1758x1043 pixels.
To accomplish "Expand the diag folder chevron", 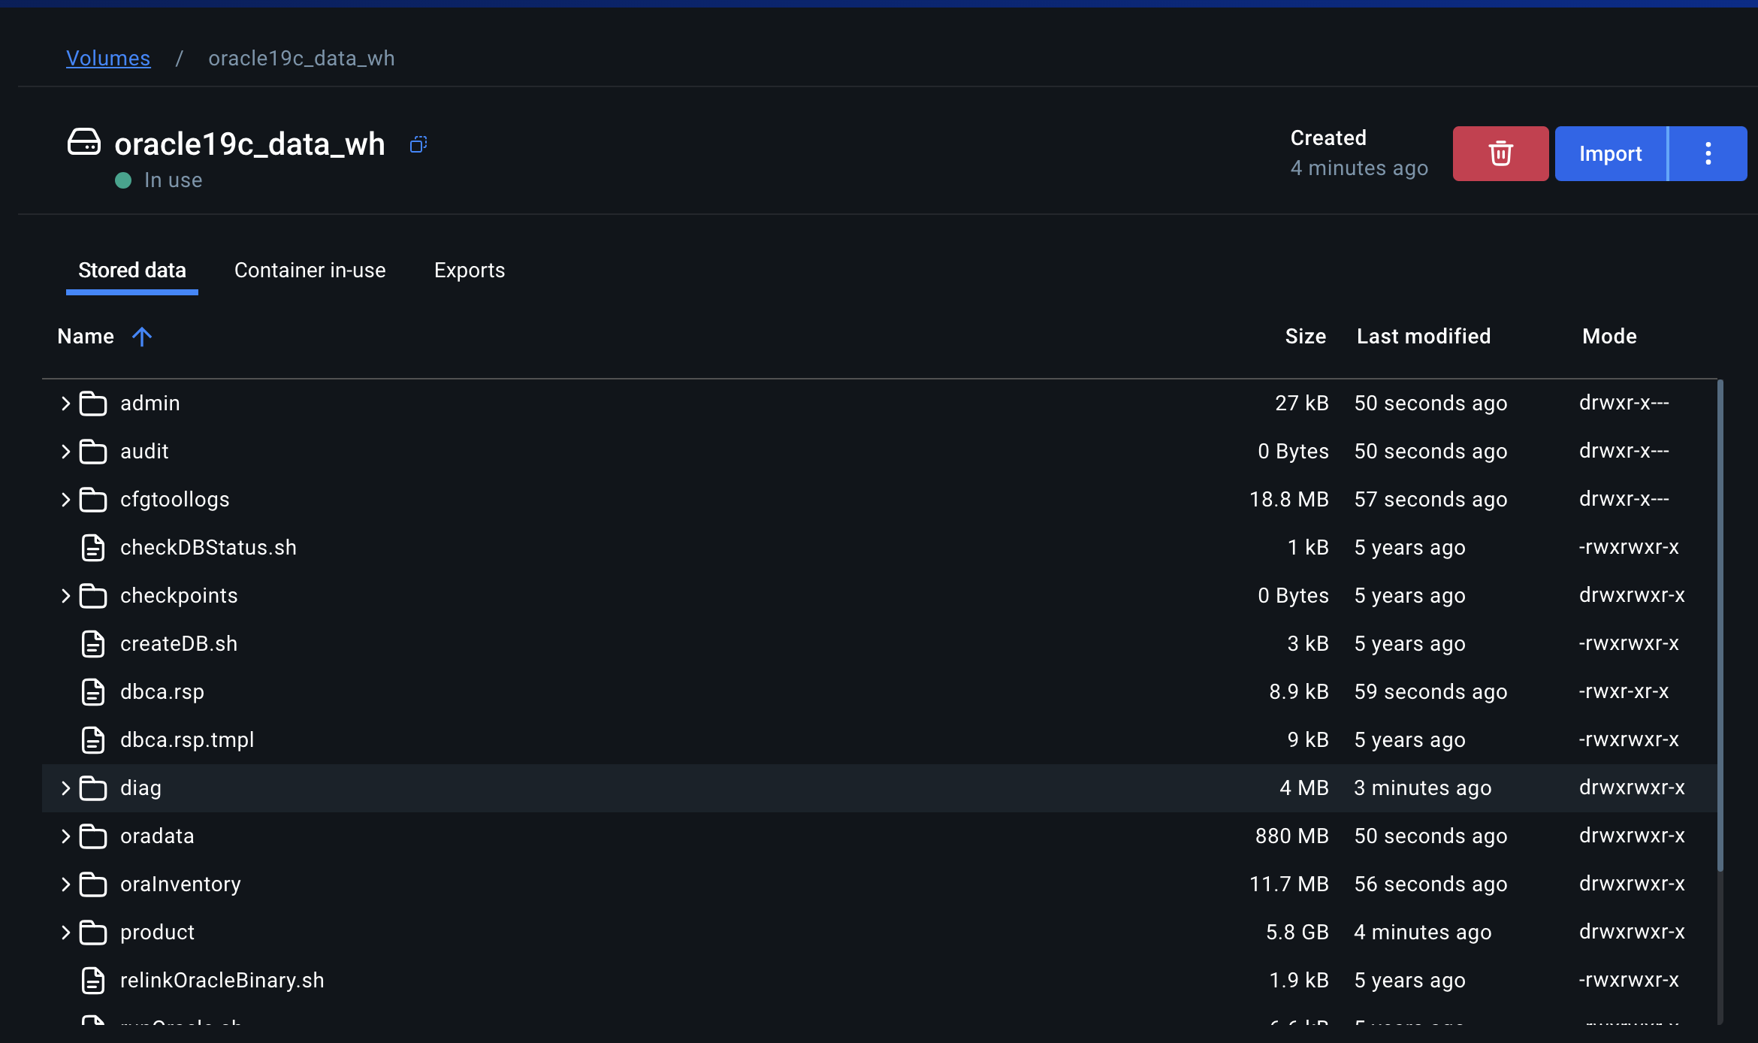I will (x=65, y=788).
